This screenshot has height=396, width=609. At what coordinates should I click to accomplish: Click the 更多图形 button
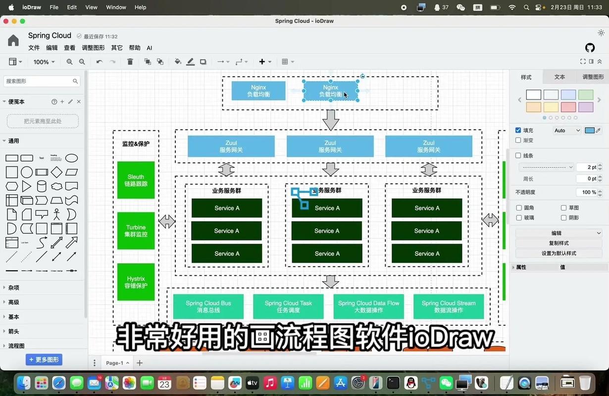44,359
